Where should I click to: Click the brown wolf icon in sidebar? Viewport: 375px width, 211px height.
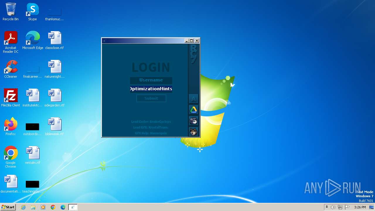pos(193,132)
